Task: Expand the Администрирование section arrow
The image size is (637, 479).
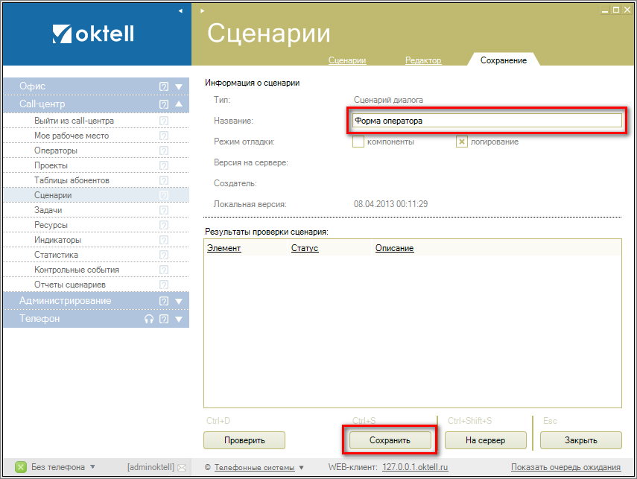Action: point(179,302)
